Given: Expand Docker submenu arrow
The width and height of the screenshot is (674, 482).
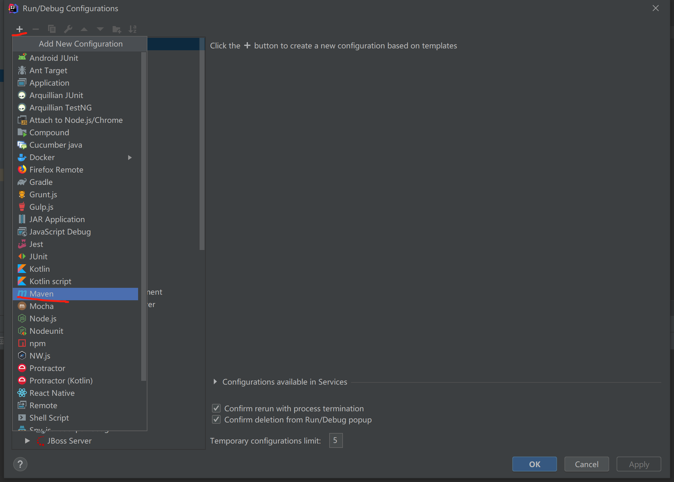Looking at the screenshot, I should [x=130, y=158].
